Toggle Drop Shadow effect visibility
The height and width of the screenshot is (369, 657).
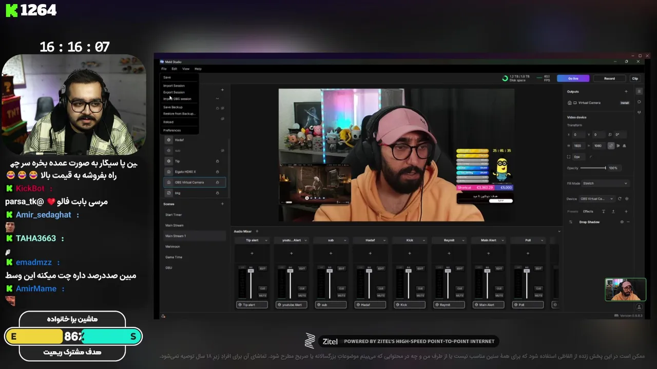[622, 222]
